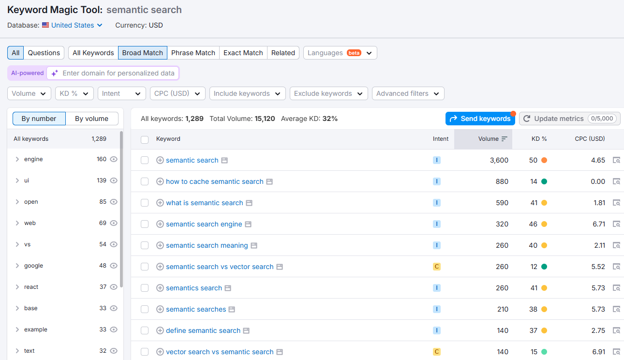Open 'semantic search vs vector search' keyword link
This screenshot has height=360, width=624.
(x=220, y=267)
